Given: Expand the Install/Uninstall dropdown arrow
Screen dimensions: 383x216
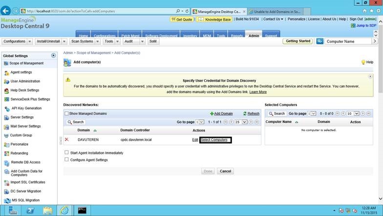Looking at the screenshot, I should (64, 41).
